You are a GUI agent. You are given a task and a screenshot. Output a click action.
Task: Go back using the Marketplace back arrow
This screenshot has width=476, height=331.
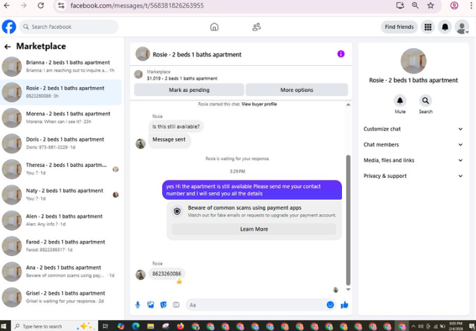(8, 47)
